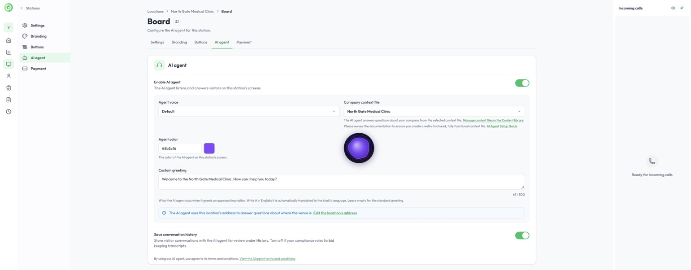The image size is (691, 270).
Task: Click the book icon beside Board
Action: 177,22
